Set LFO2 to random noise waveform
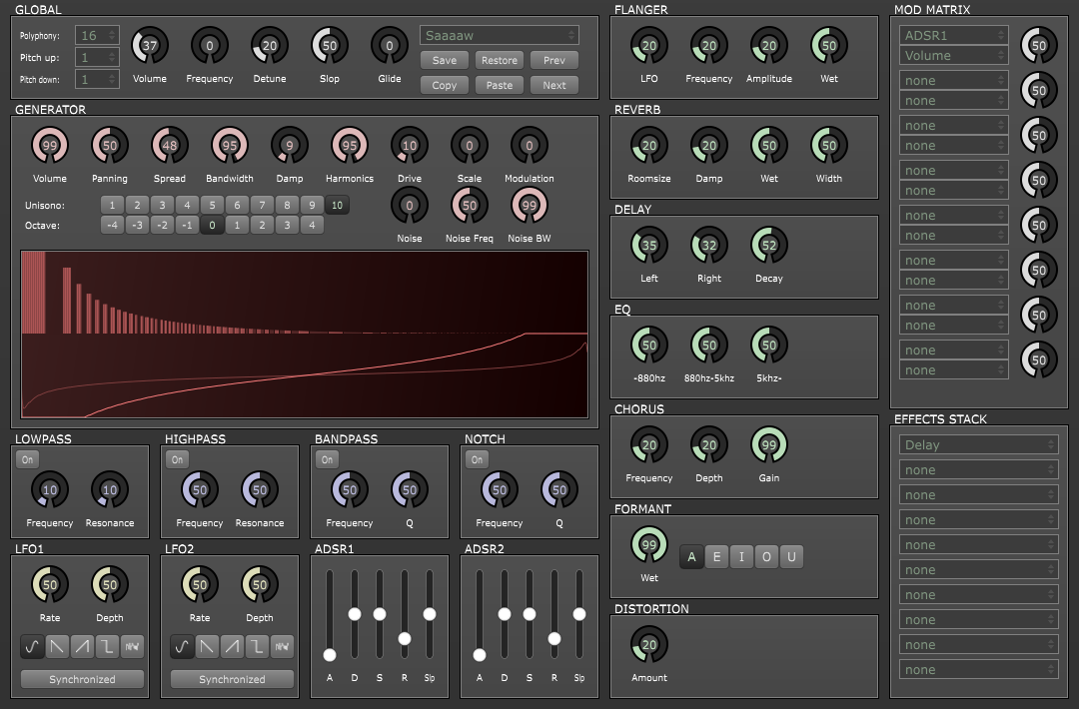Viewport: 1079px width, 709px height. tap(282, 647)
